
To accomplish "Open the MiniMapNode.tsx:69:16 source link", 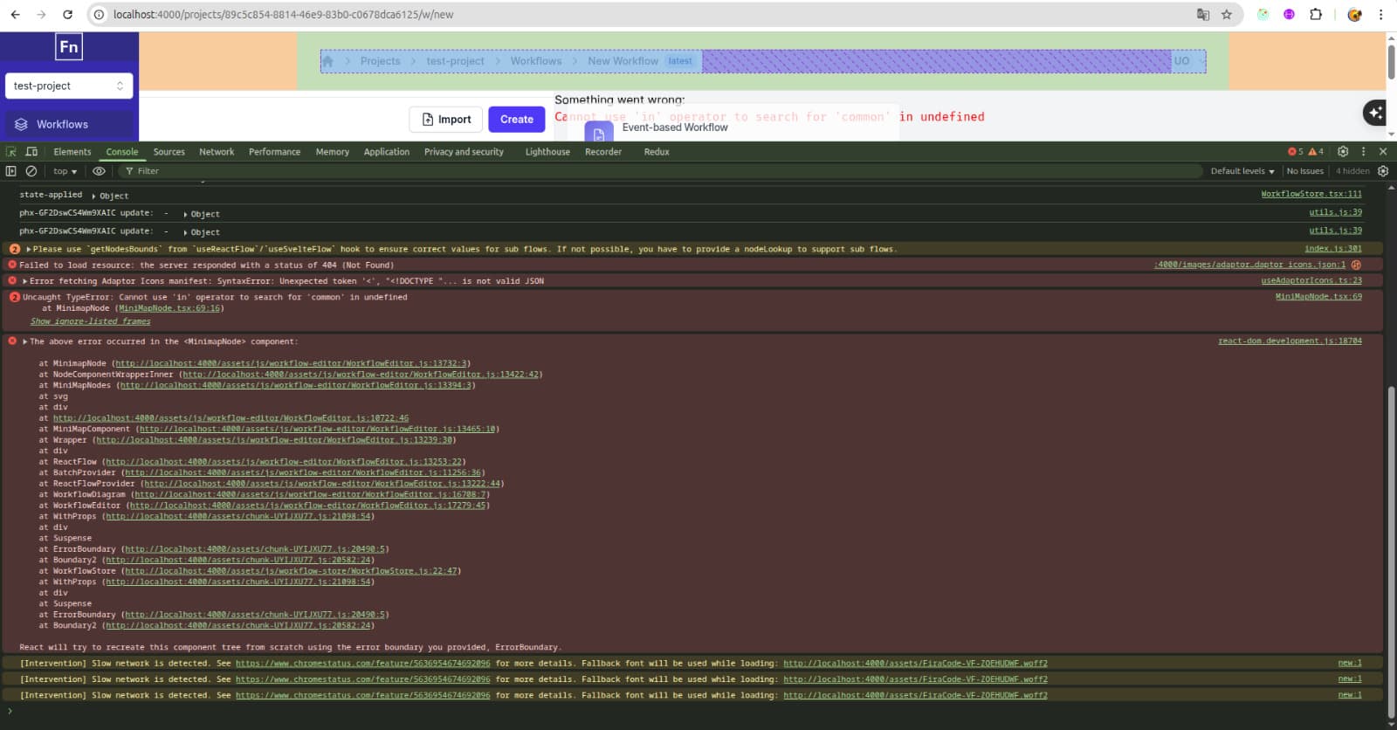I will click(x=169, y=308).
